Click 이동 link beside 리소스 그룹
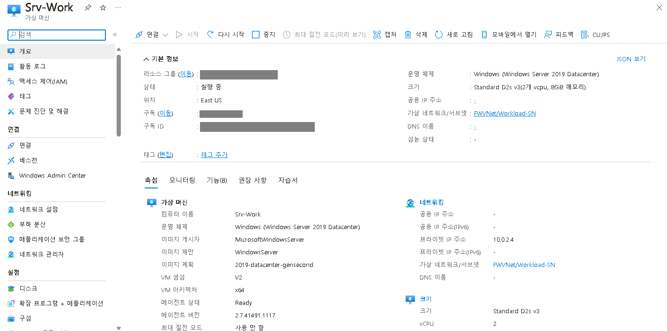The width and height of the screenshot is (667, 331). point(186,74)
